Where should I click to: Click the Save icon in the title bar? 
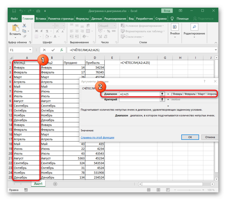[x=14, y=11]
